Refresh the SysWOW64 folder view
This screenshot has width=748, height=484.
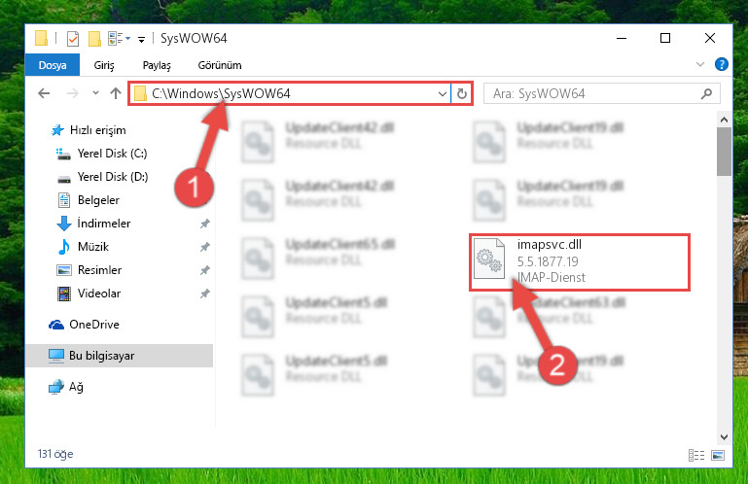tap(461, 93)
